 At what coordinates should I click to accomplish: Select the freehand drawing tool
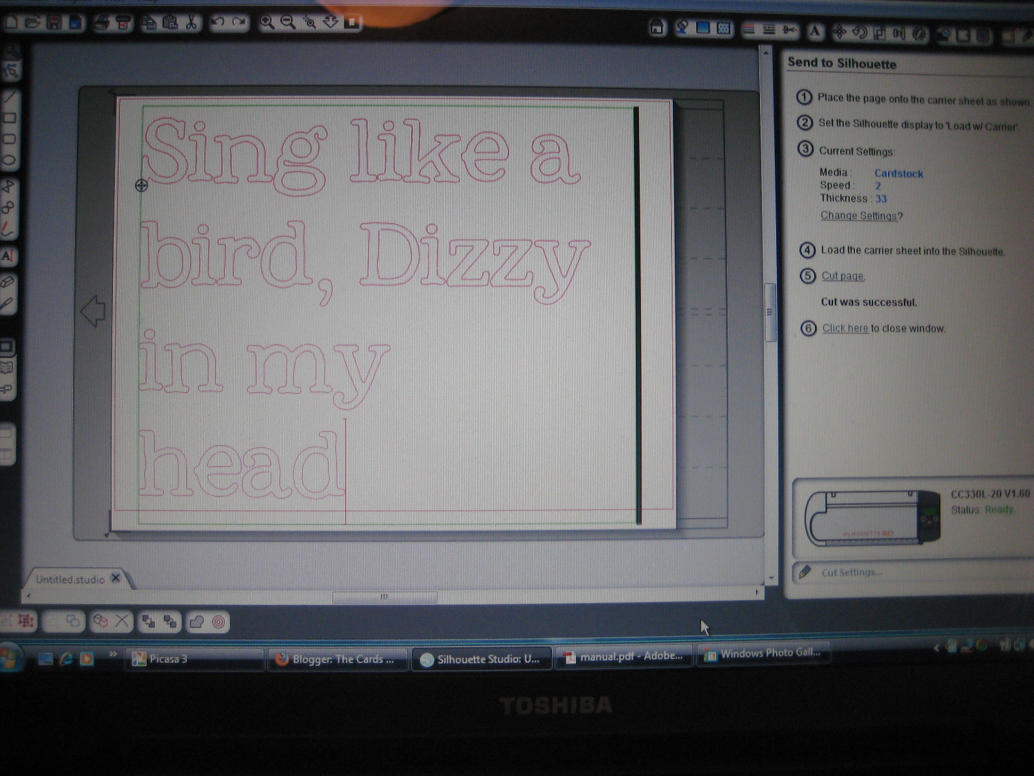[x=8, y=228]
